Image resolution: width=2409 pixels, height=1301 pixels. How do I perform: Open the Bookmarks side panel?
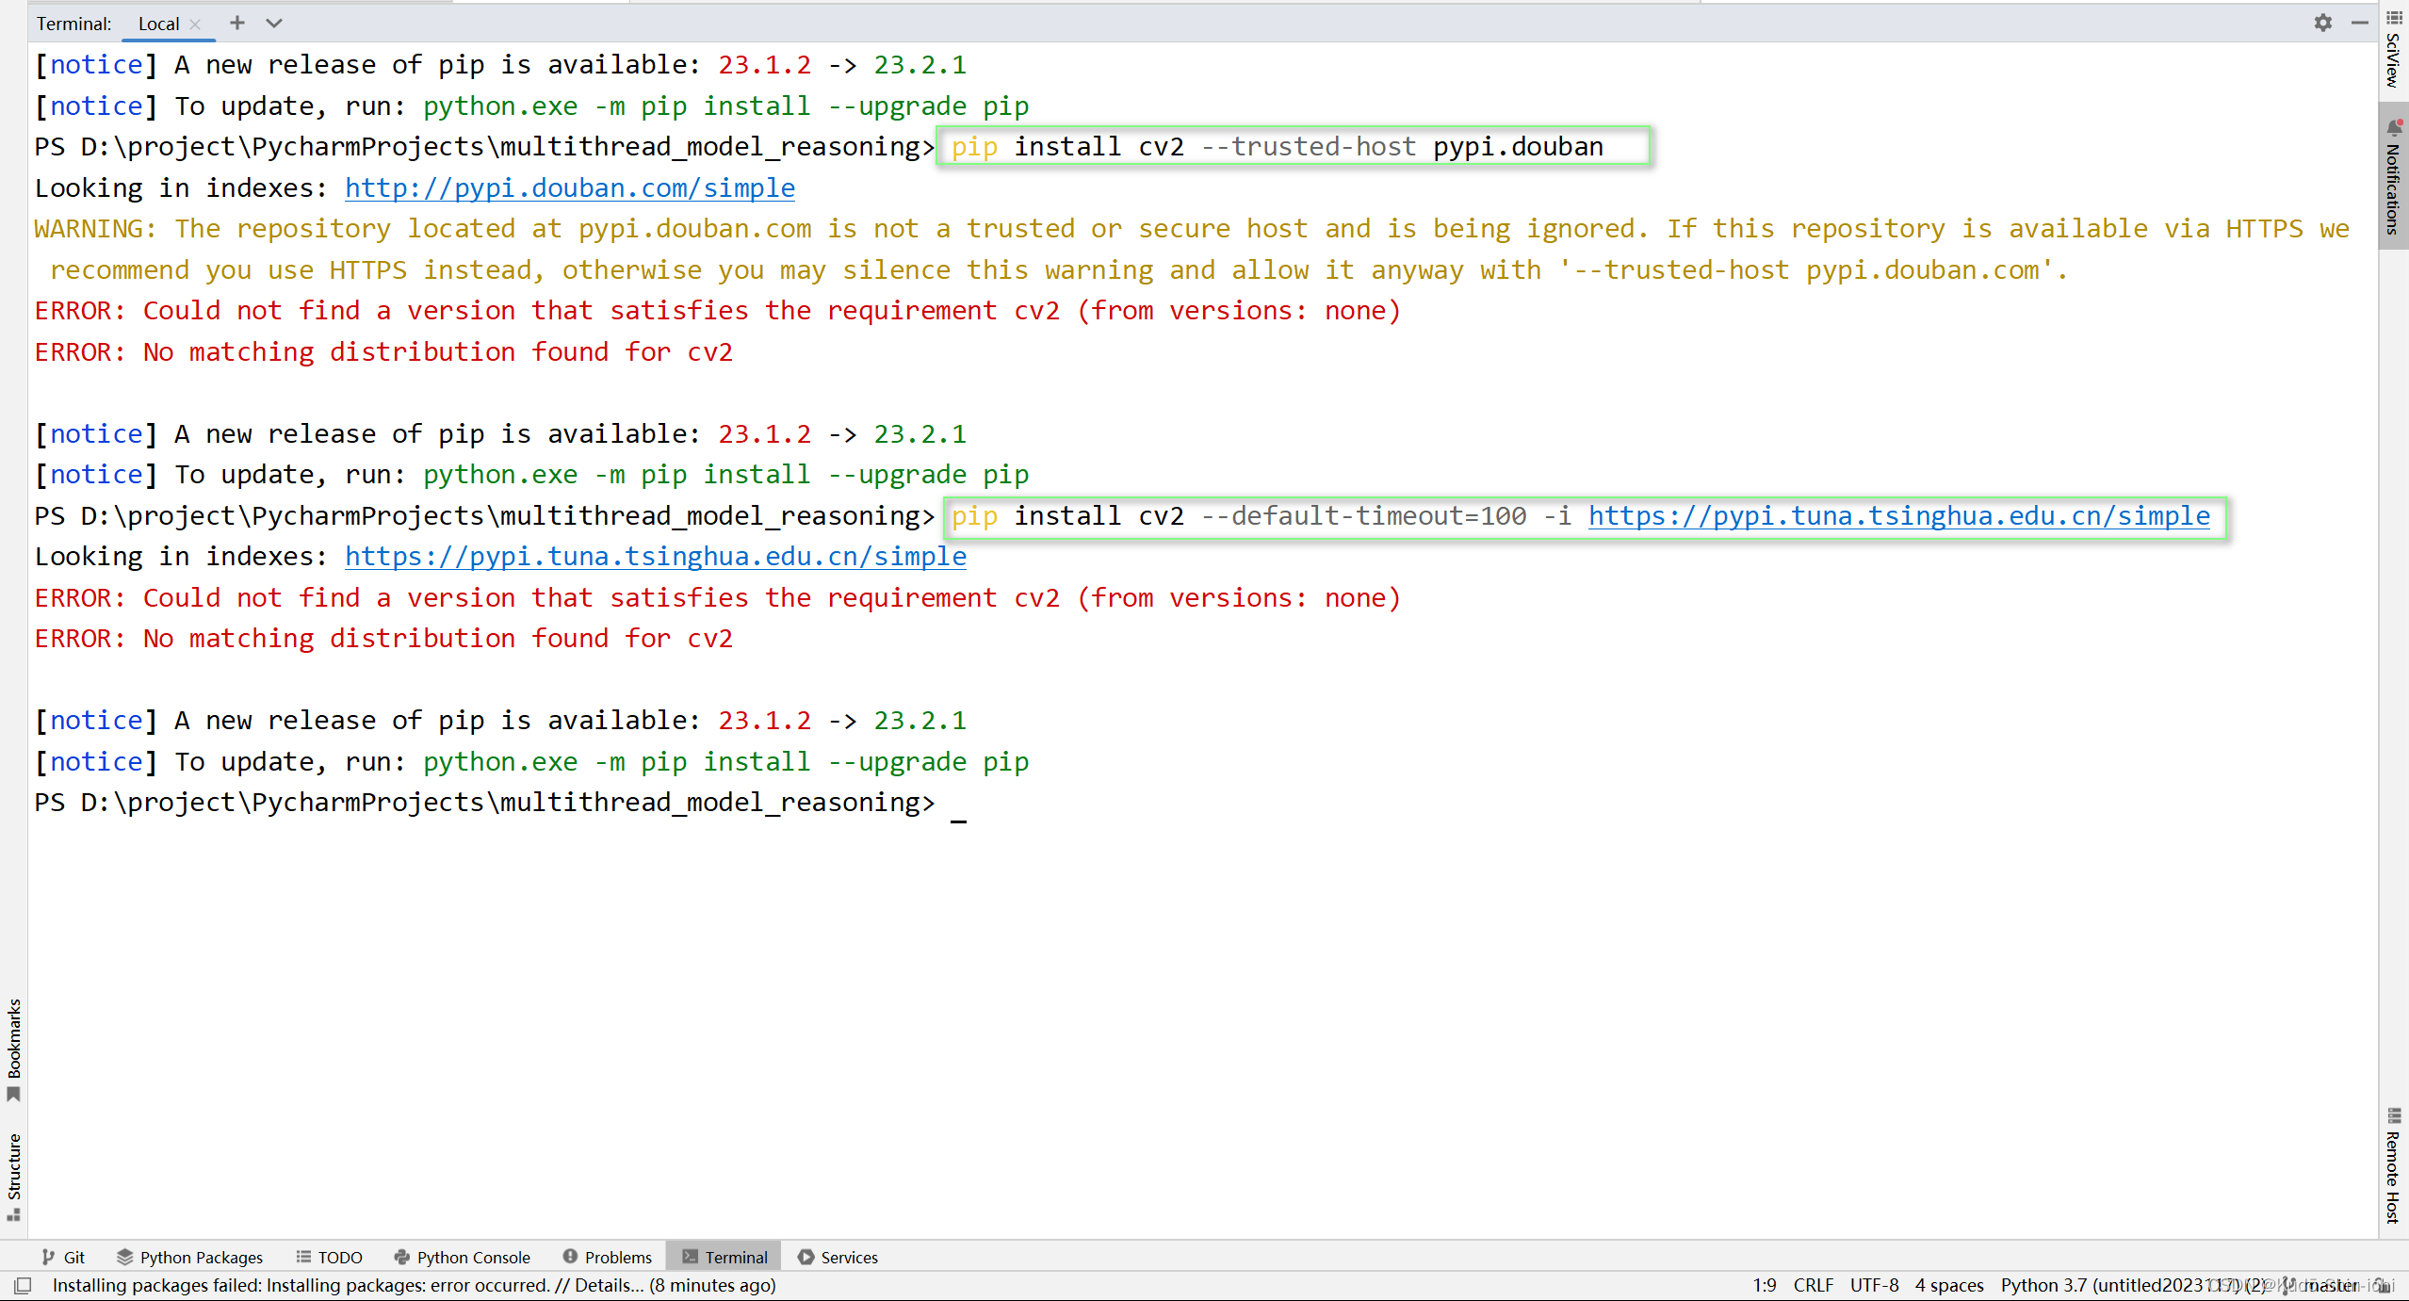13,1049
